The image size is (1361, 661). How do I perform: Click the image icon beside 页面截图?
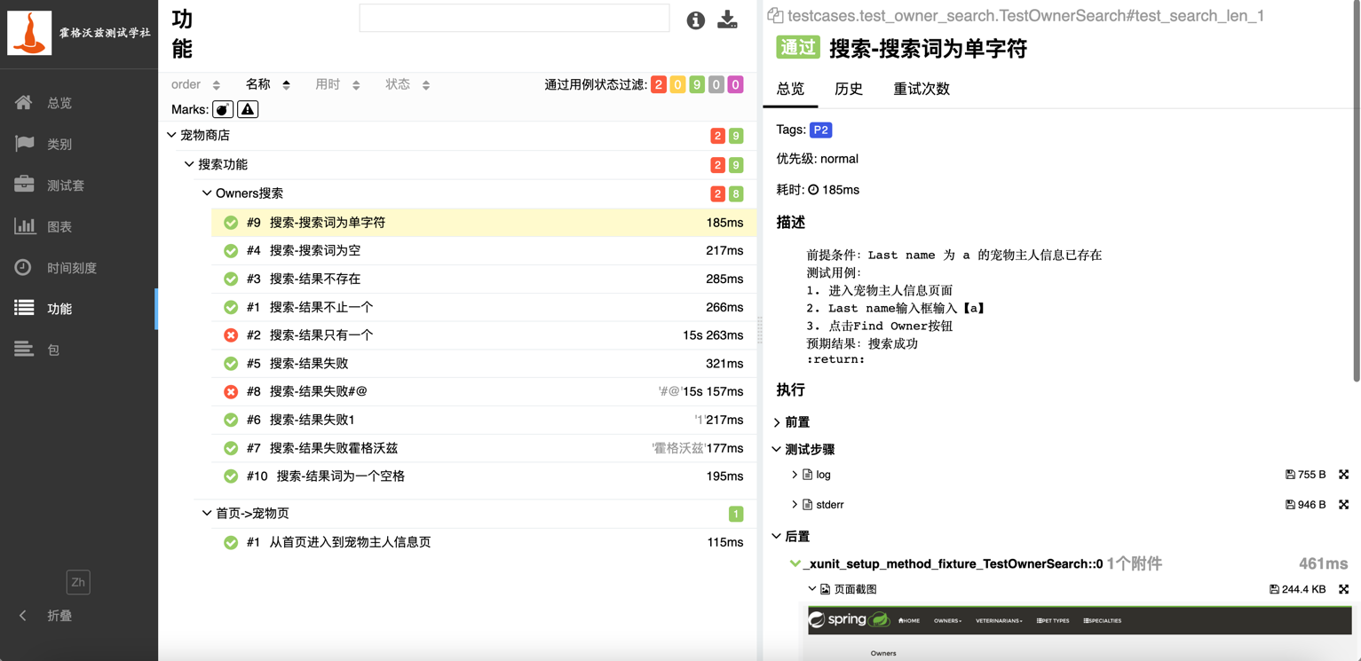[825, 589]
